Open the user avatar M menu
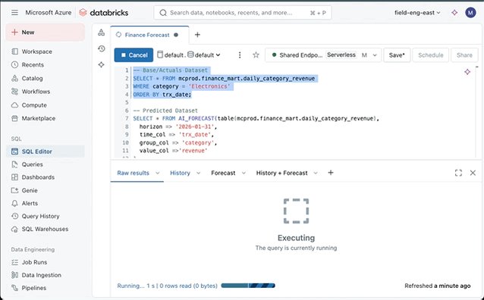 coord(470,13)
